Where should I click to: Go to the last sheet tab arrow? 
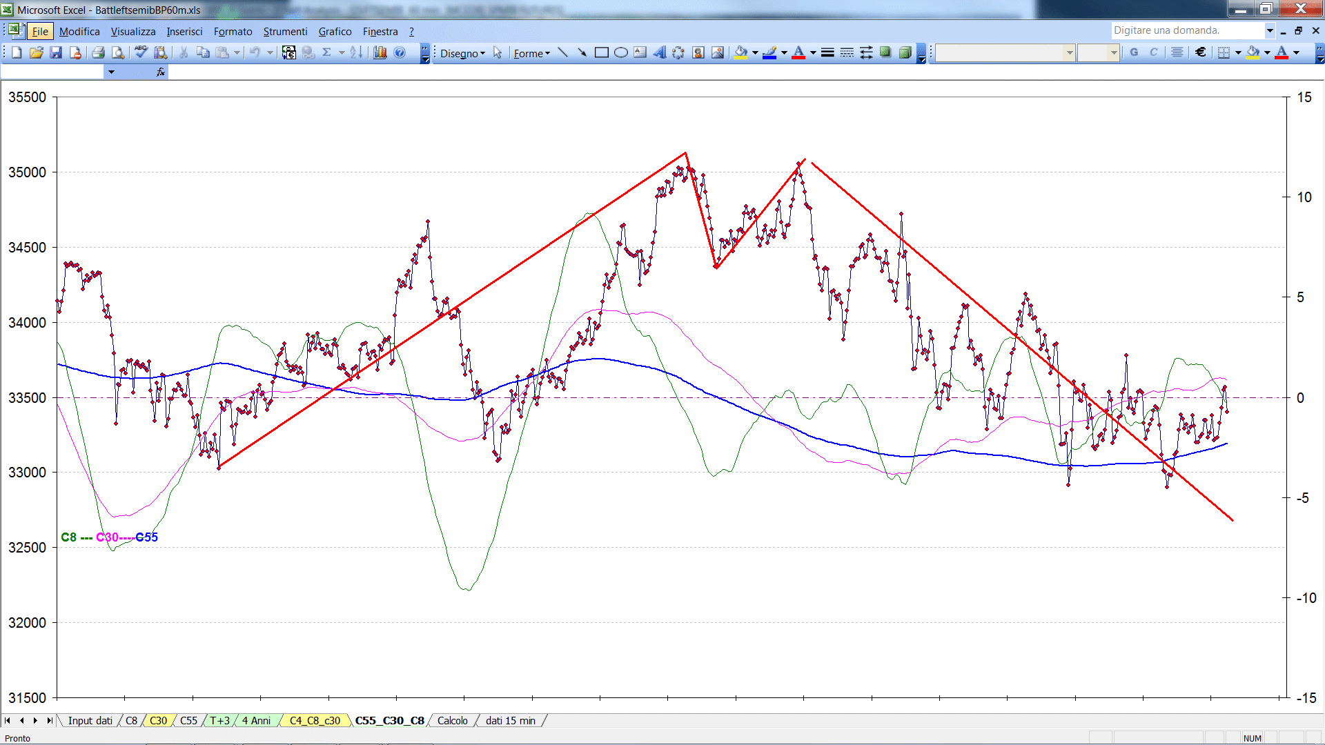pos(49,720)
